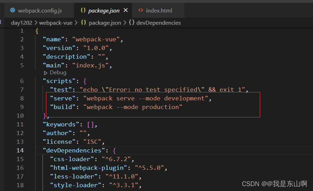The height and width of the screenshot is (191, 313).
Task: Click the "name" key on line 2
Action: [x=54, y=40]
